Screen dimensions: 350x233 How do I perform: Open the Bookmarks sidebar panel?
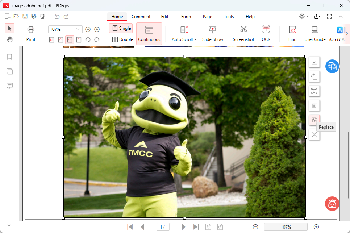pos(10,57)
